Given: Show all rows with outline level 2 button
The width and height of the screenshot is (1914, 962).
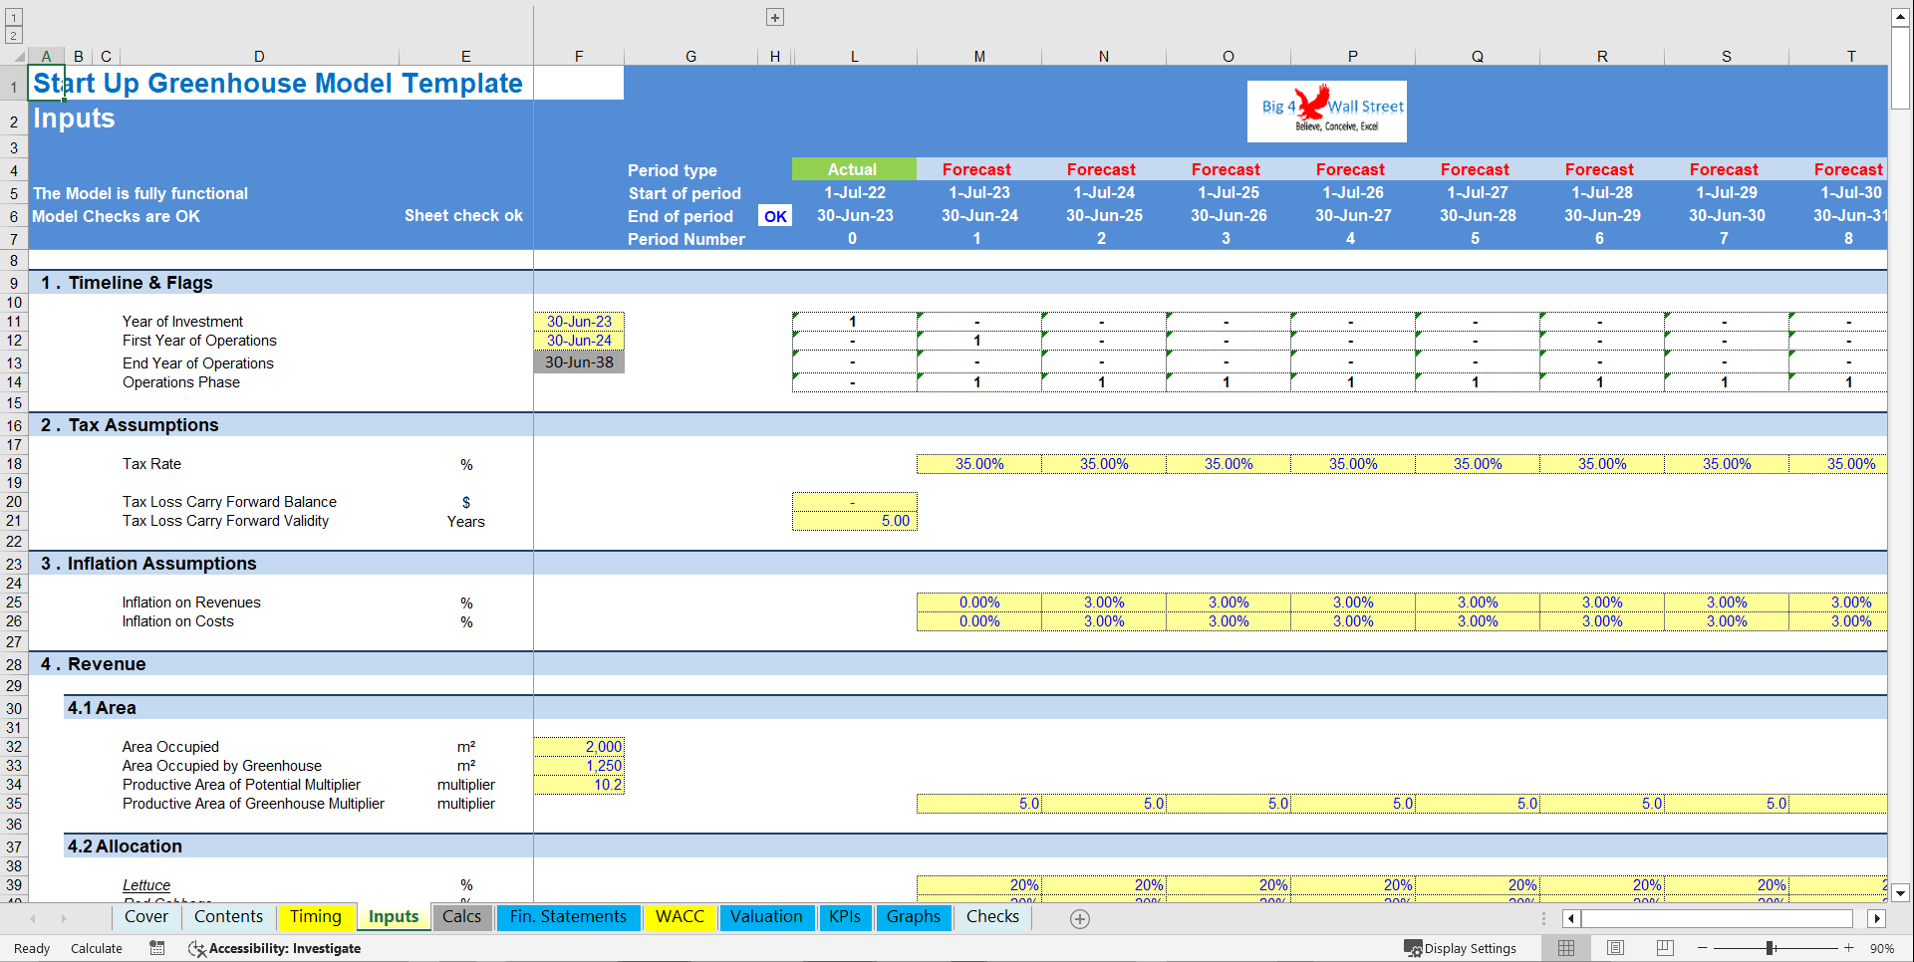Looking at the screenshot, I should coord(13,35).
